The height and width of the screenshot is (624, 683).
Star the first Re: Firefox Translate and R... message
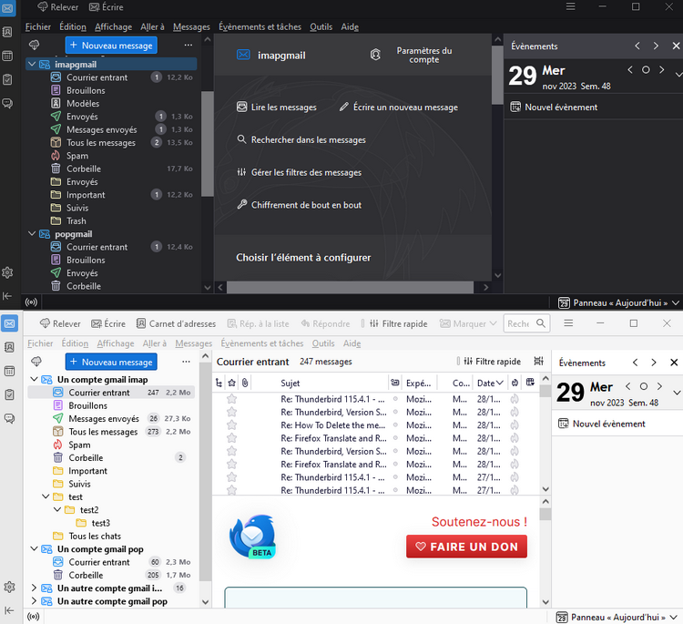pyautogui.click(x=231, y=438)
